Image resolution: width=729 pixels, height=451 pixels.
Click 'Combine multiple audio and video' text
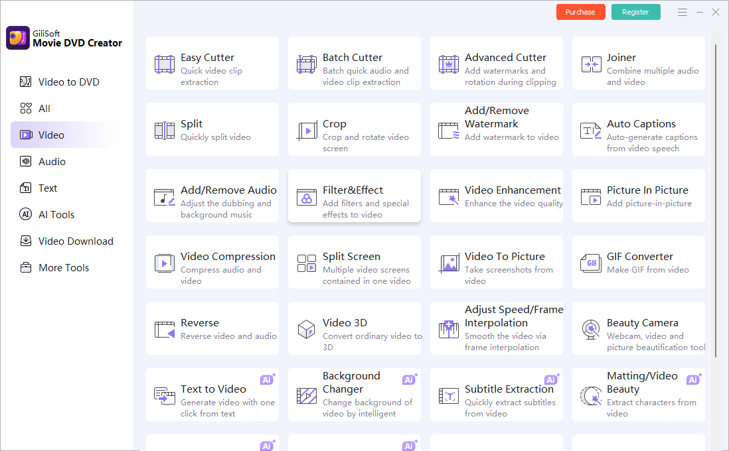(653, 76)
